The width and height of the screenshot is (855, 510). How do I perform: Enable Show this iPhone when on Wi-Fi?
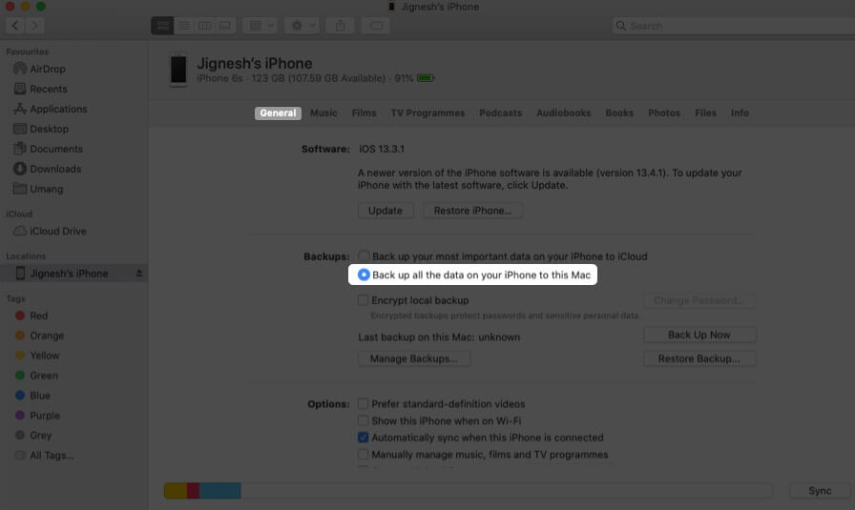pyautogui.click(x=363, y=420)
